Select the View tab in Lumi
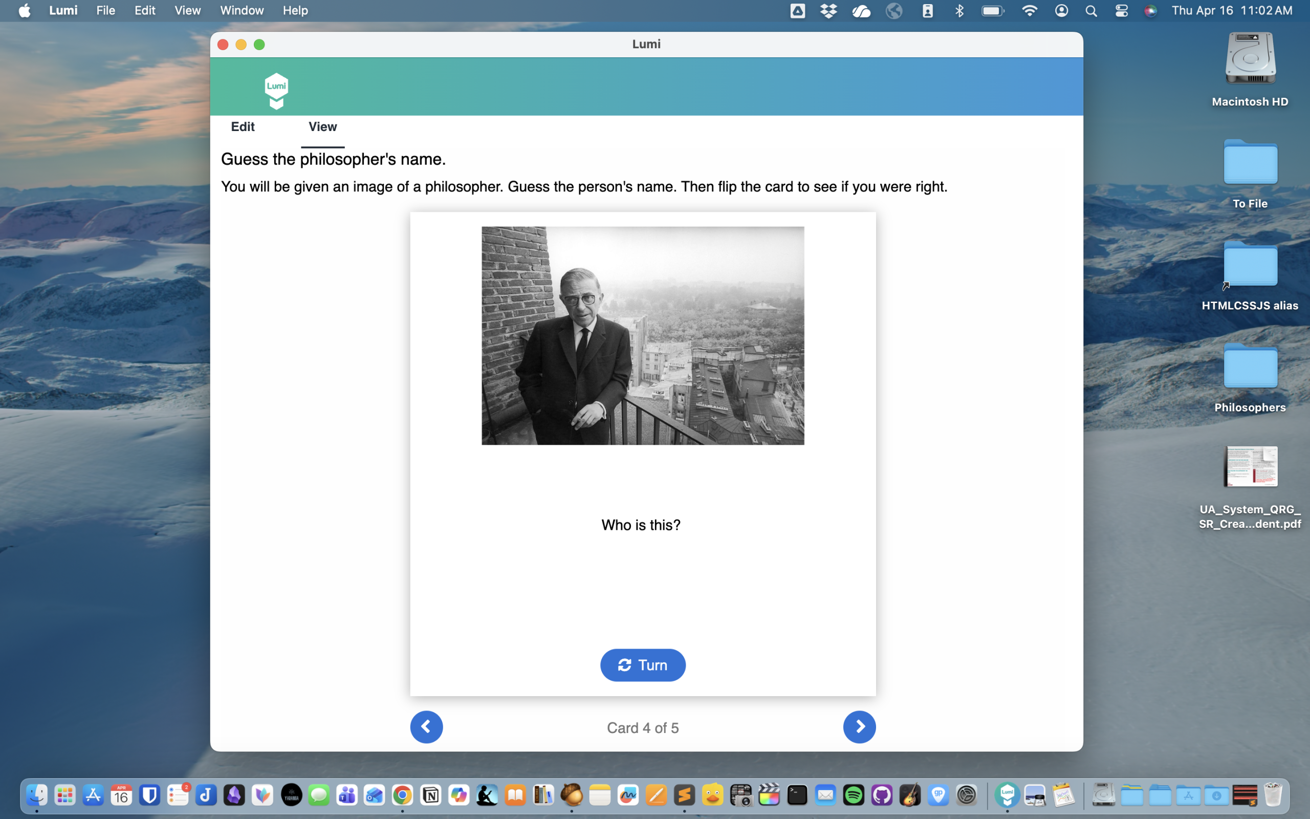Viewport: 1310px width, 819px height. click(322, 127)
